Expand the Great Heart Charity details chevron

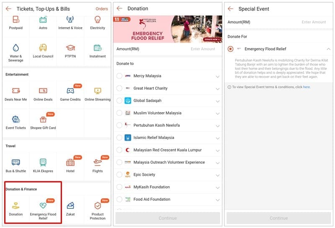(x=217, y=89)
